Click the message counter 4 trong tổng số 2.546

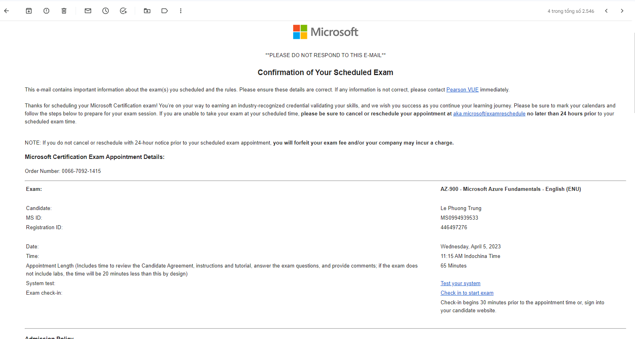[571, 11]
